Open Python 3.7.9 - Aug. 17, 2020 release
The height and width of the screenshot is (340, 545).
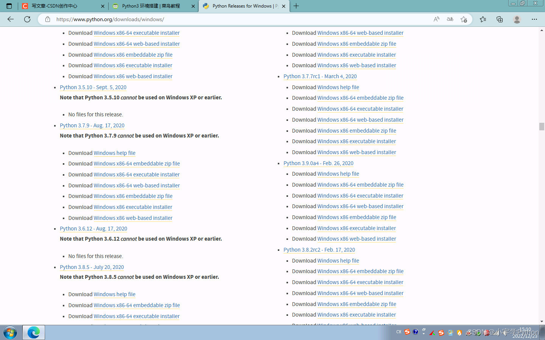coord(92,125)
